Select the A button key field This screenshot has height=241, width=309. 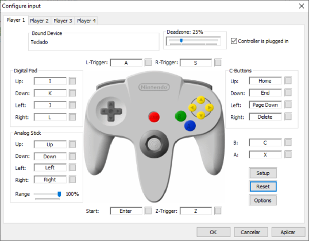[x=265, y=154]
